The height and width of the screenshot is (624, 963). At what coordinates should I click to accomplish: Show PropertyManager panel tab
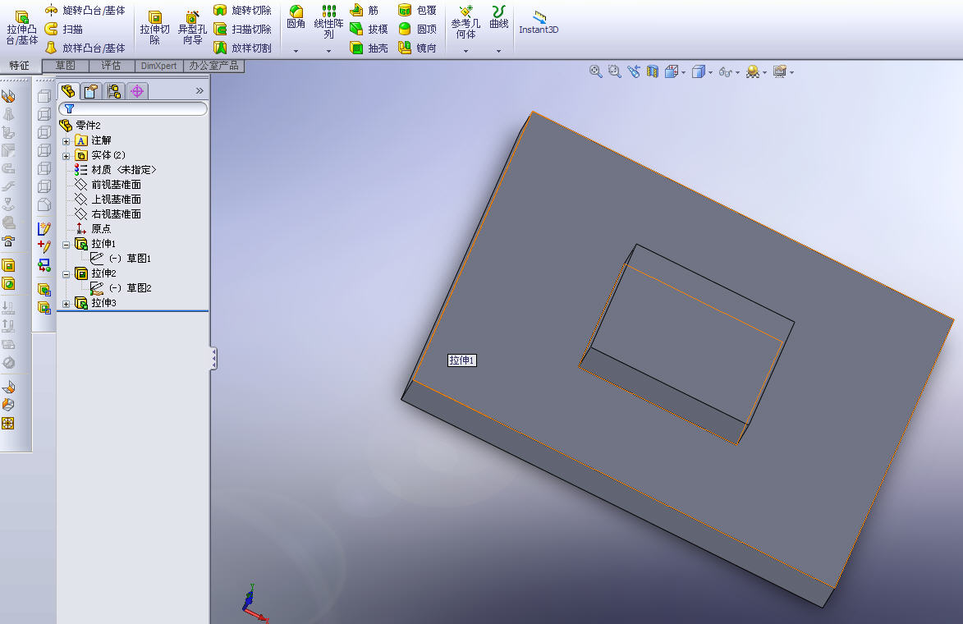(91, 91)
